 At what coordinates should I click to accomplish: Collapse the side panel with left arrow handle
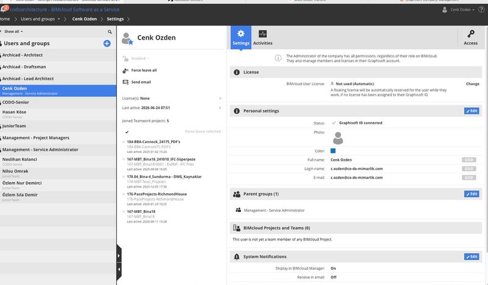119,270
